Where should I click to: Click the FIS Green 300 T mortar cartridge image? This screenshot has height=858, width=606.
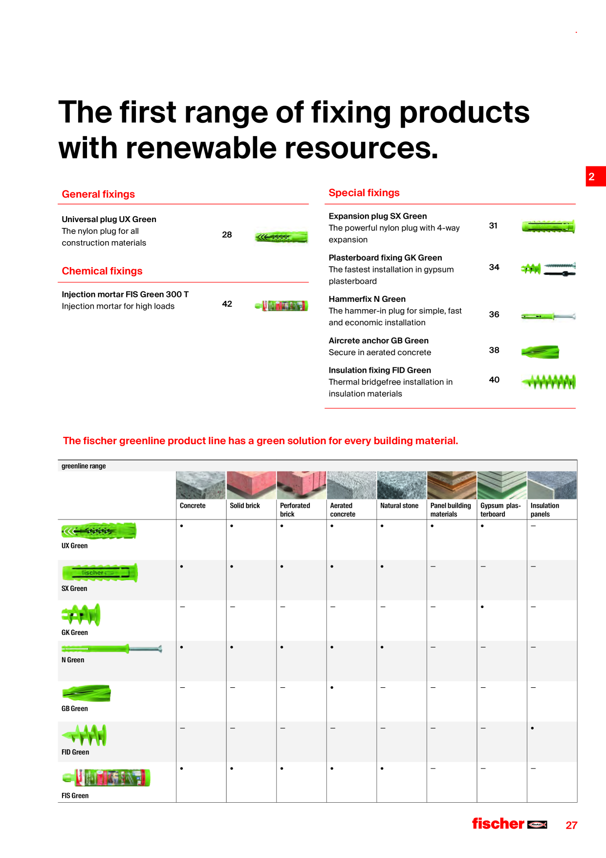pos(281,306)
